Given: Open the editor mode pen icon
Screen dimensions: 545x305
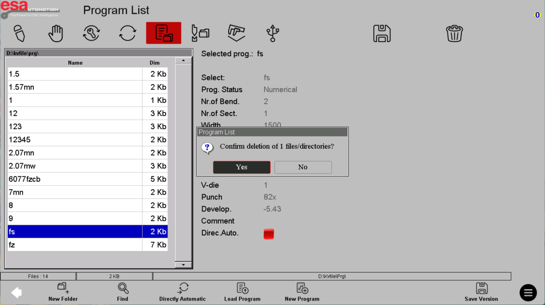Looking at the screenshot, I should pos(20,33).
